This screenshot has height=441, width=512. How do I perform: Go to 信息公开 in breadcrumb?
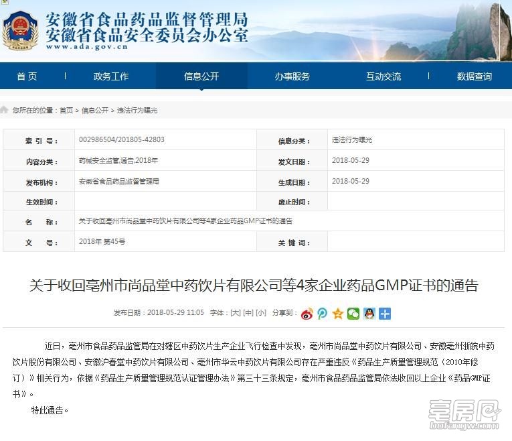[95, 110]
